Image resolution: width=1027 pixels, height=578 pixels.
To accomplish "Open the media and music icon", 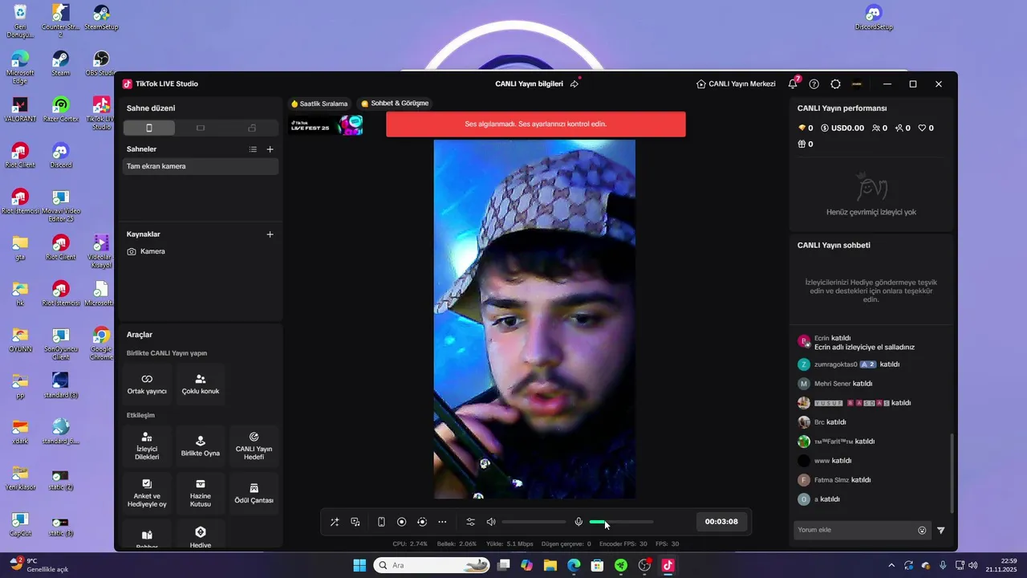I will coord(355,522).
